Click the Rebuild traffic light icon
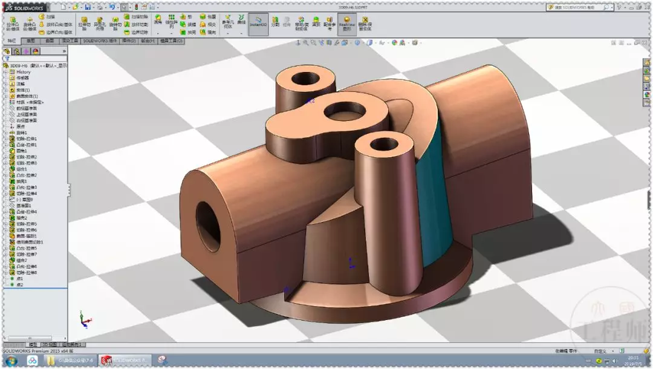The height and width of the screenshot is (369, 653). (x=136, y=7)
